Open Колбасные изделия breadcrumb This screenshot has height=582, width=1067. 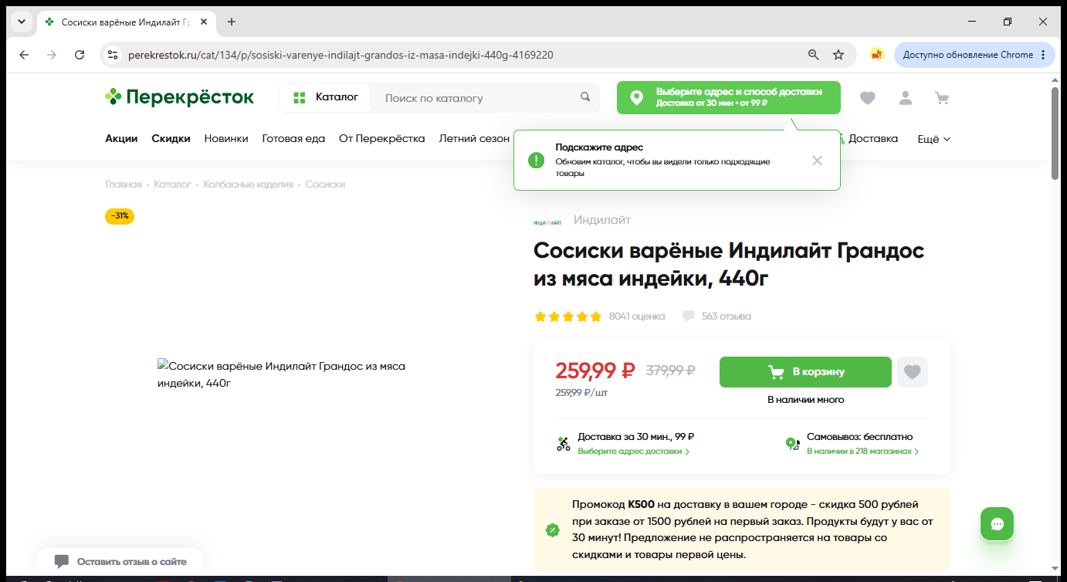tap(248, 184)
